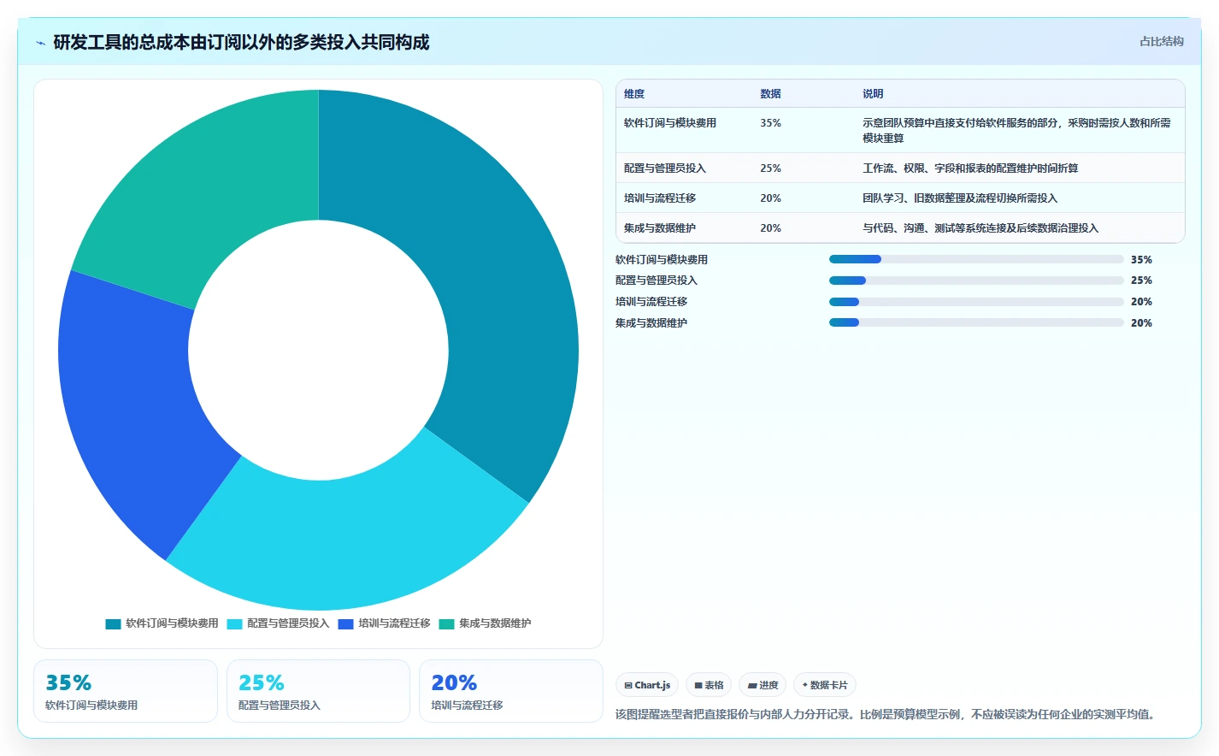This screenshot has height=756, width=1219.
Task: Toggle 培训与流程迁移 legend swatch
Action: pyautogui.click(x=345, y=623)
